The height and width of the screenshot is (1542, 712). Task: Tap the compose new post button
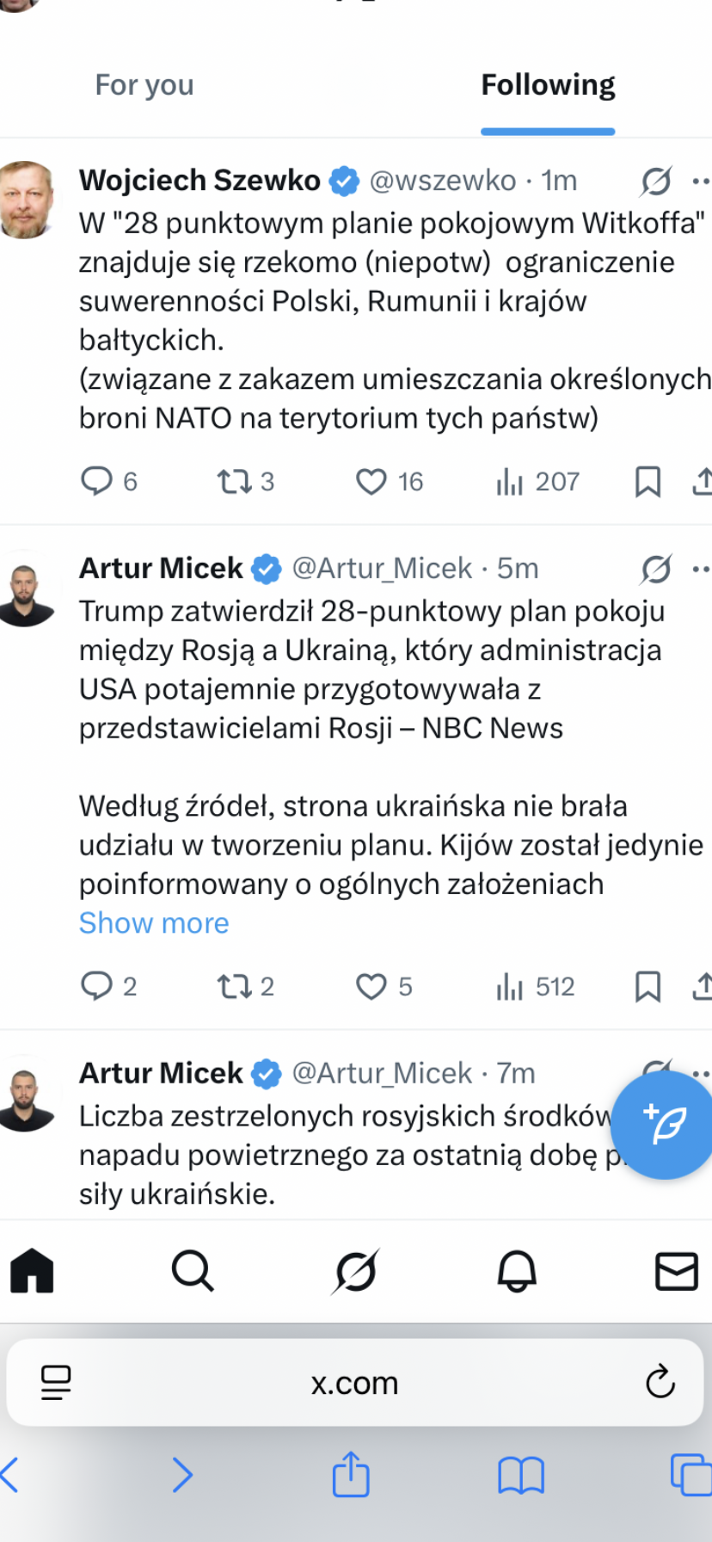tap(663, 1124)
